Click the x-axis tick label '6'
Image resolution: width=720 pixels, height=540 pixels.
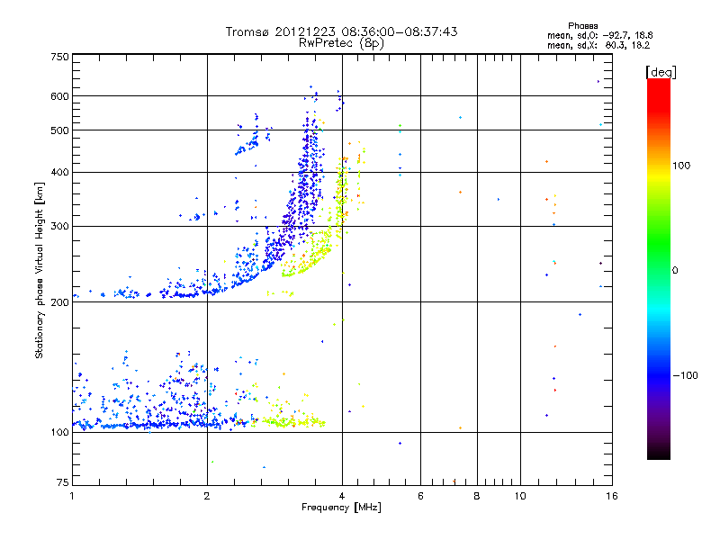click(420, 496)
